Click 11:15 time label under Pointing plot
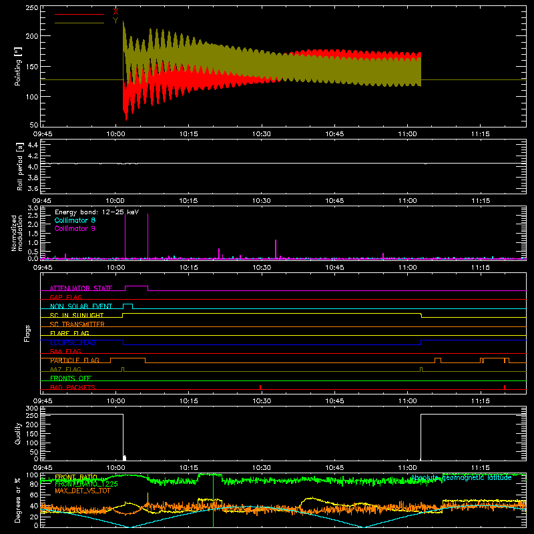The height and width of the screenshot is (534, 534). pos(481,134)
